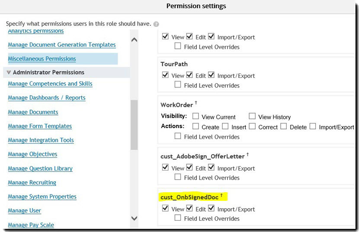359x232 pixels.
Task: Open Miscellaneous Permissions category
Action: pos(42,59)
